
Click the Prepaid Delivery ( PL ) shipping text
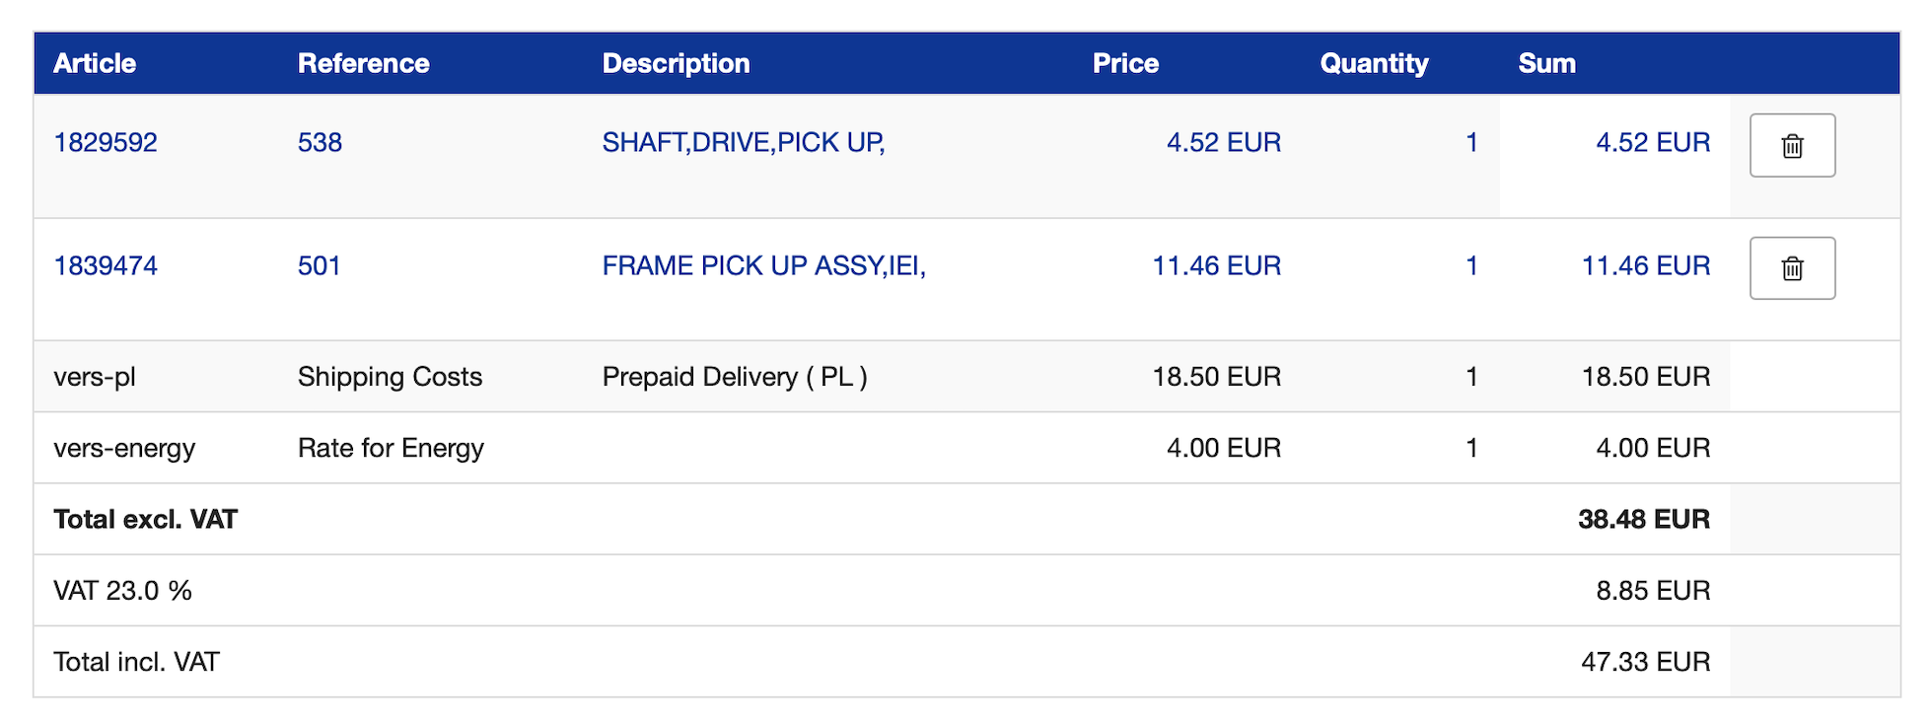coord(735,377)
